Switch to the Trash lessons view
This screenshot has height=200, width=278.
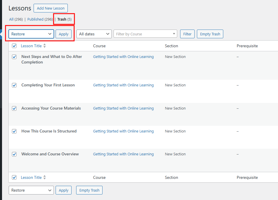point(62,19)
